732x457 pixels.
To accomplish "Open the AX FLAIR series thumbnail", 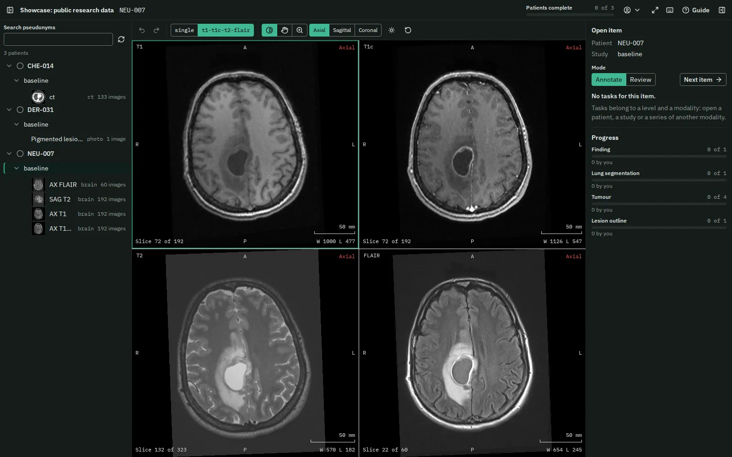I will click(x=38, y=185).
